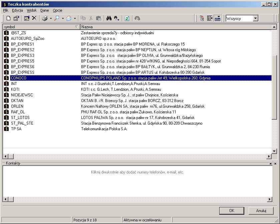
Task: Open the Dane menu
Action: click(44, 10)
